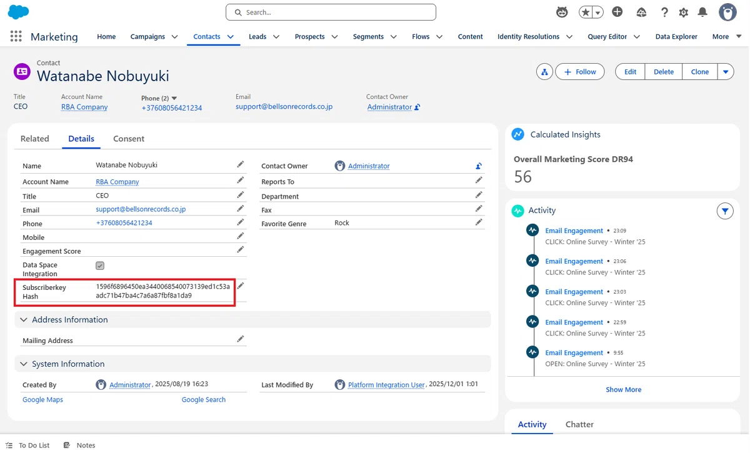Image resolution: width=750 pixels, height=453 pixels.
Task: View contact hierarchy icon button
Action: [x=544, y=72]
